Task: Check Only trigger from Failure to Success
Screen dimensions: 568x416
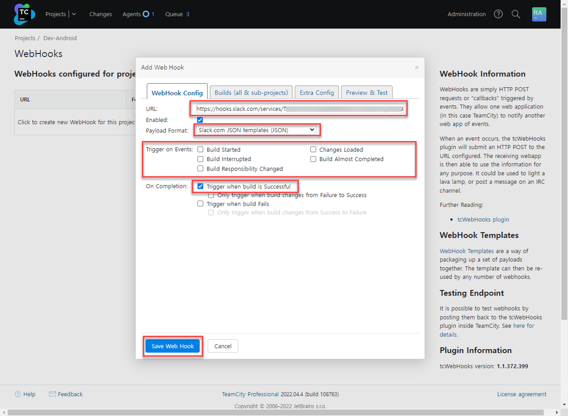Action: click(211, 195)
